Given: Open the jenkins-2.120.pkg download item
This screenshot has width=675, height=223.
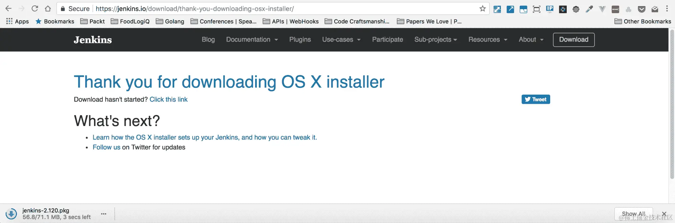Looking at the screenshot, I should pos(57,214).
